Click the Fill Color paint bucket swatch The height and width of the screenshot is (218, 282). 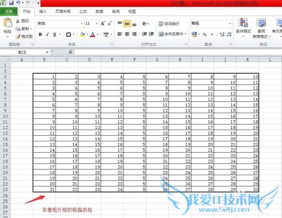(x=82, y=34)
